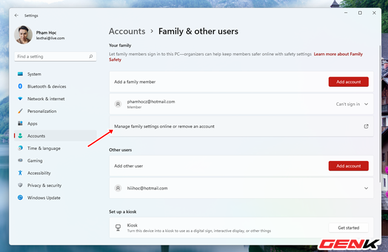The width and height of the screenshot is (388, 252).
Task: Click Can't sign in status text
Action: coord(347,104)
